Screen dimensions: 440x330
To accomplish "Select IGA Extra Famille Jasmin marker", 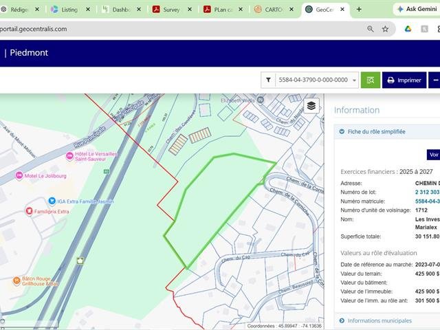I will tap(52, 201).
